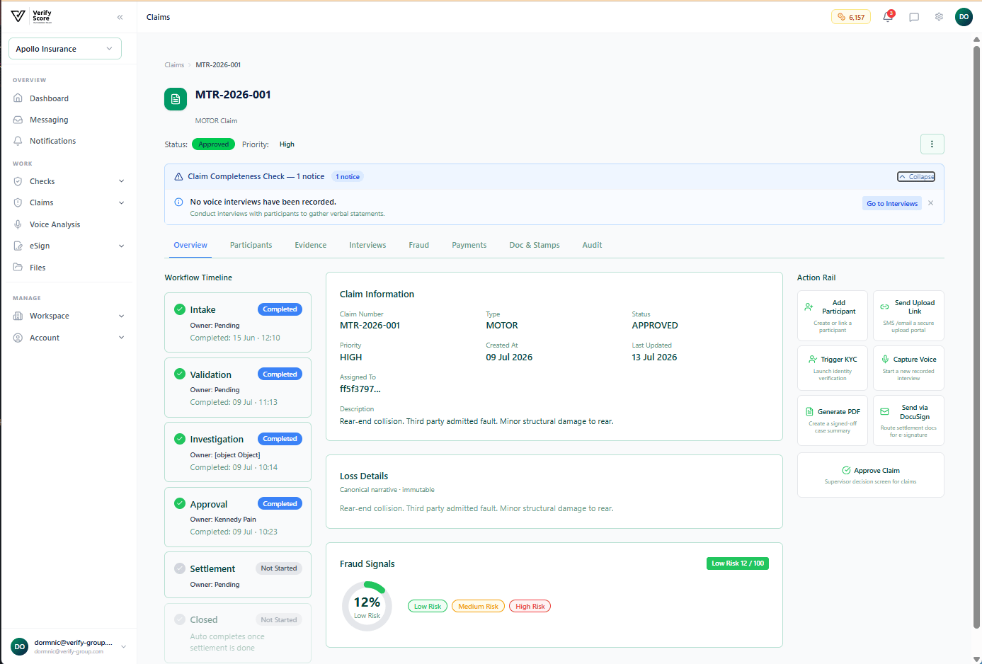The height and width of the screenshot is (664, 982).
Task: Click the claim number MTR-2026-001 value
Action: [x=370, y=326]
